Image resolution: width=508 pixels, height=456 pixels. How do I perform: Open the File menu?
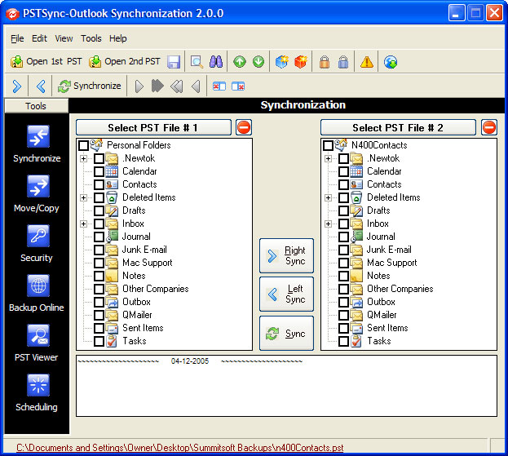tap(17, 38)
